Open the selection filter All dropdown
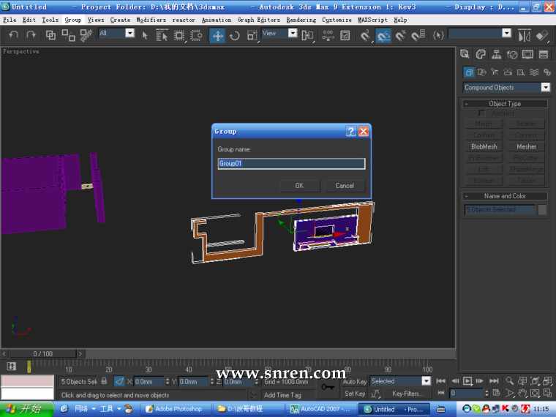Image resolution: width=556 pixels, height=417 pixels. pos(129,33)
